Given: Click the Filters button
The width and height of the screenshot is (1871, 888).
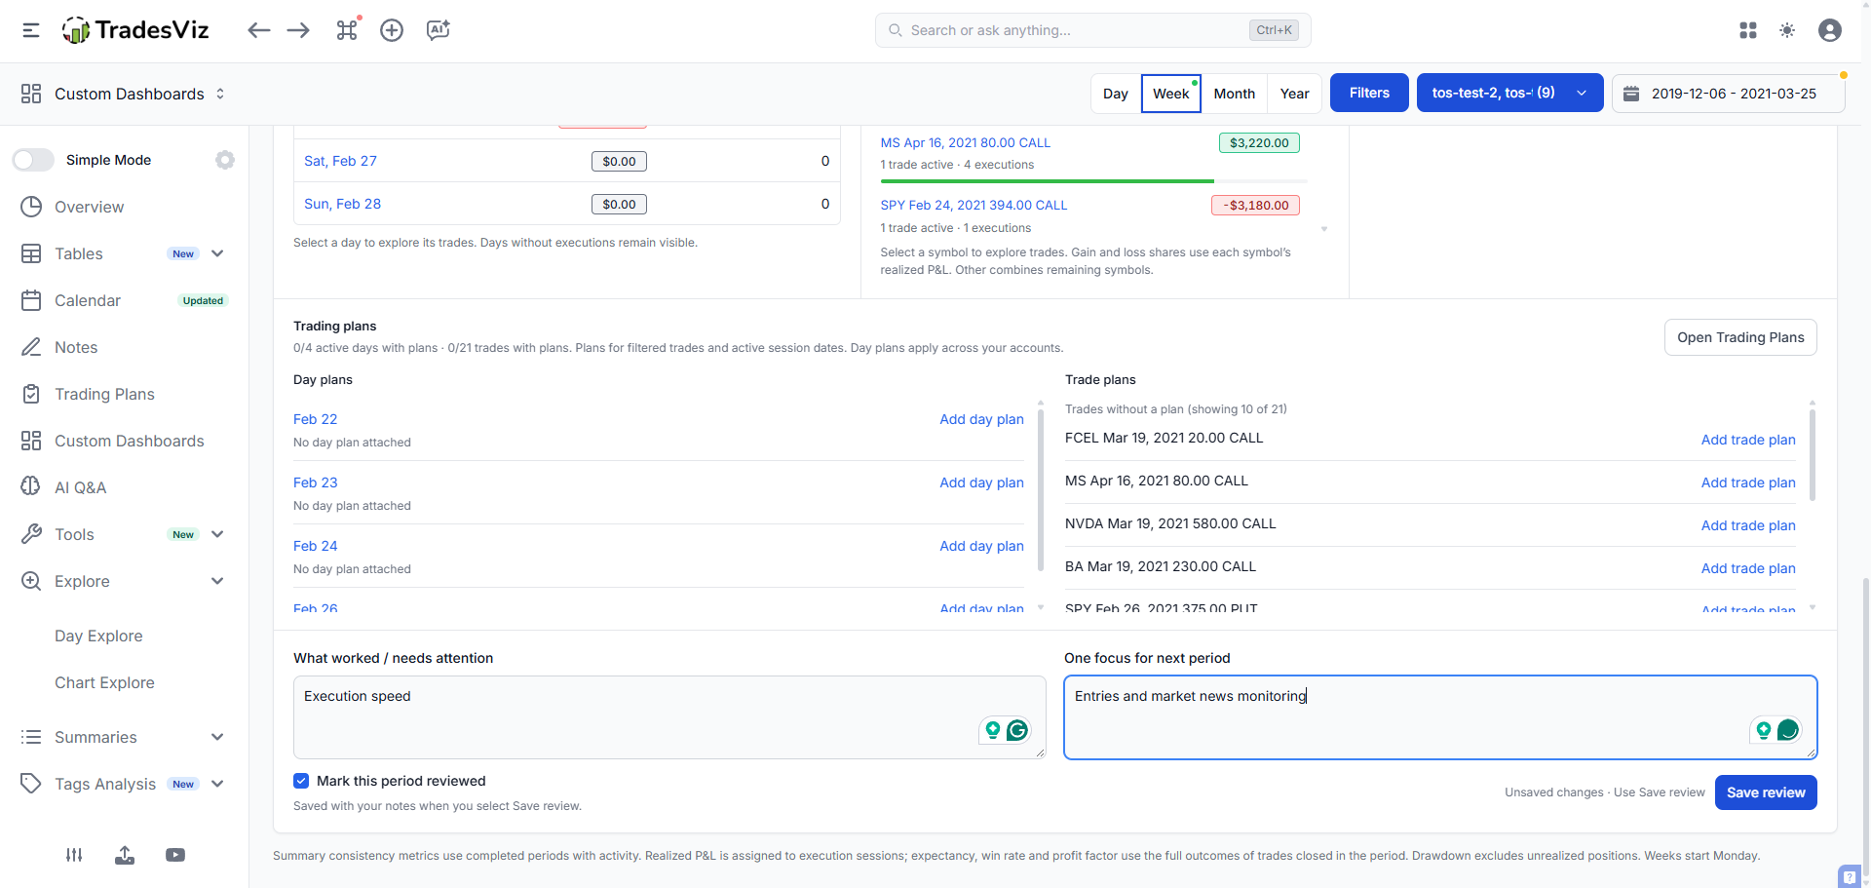Looking at the screenshot, I should 1369,93.
